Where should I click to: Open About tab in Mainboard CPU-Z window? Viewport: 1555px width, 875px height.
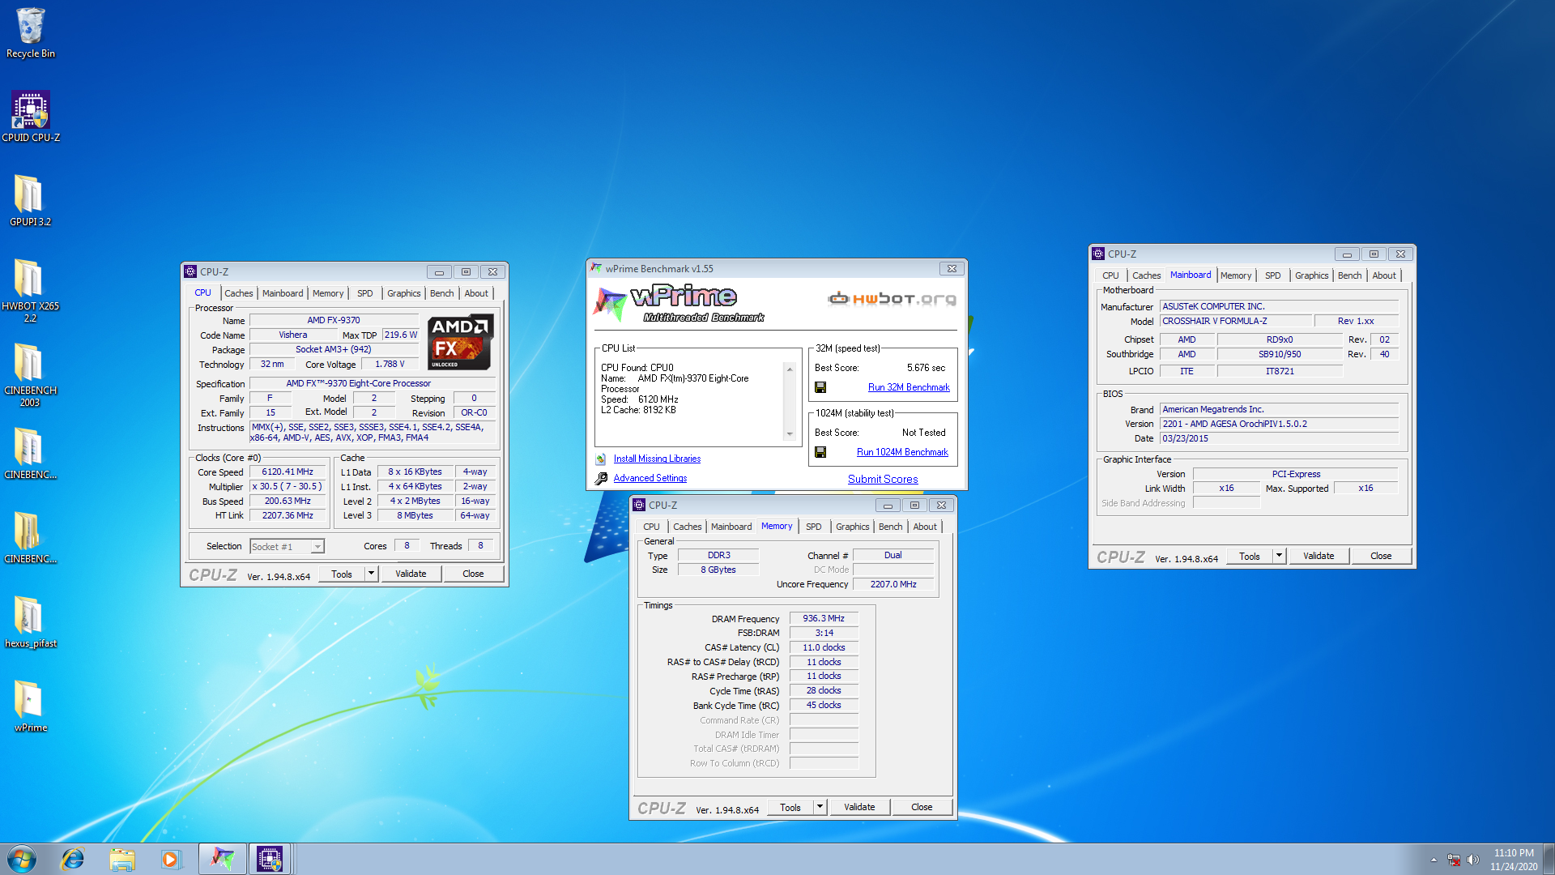(1384, 275)
